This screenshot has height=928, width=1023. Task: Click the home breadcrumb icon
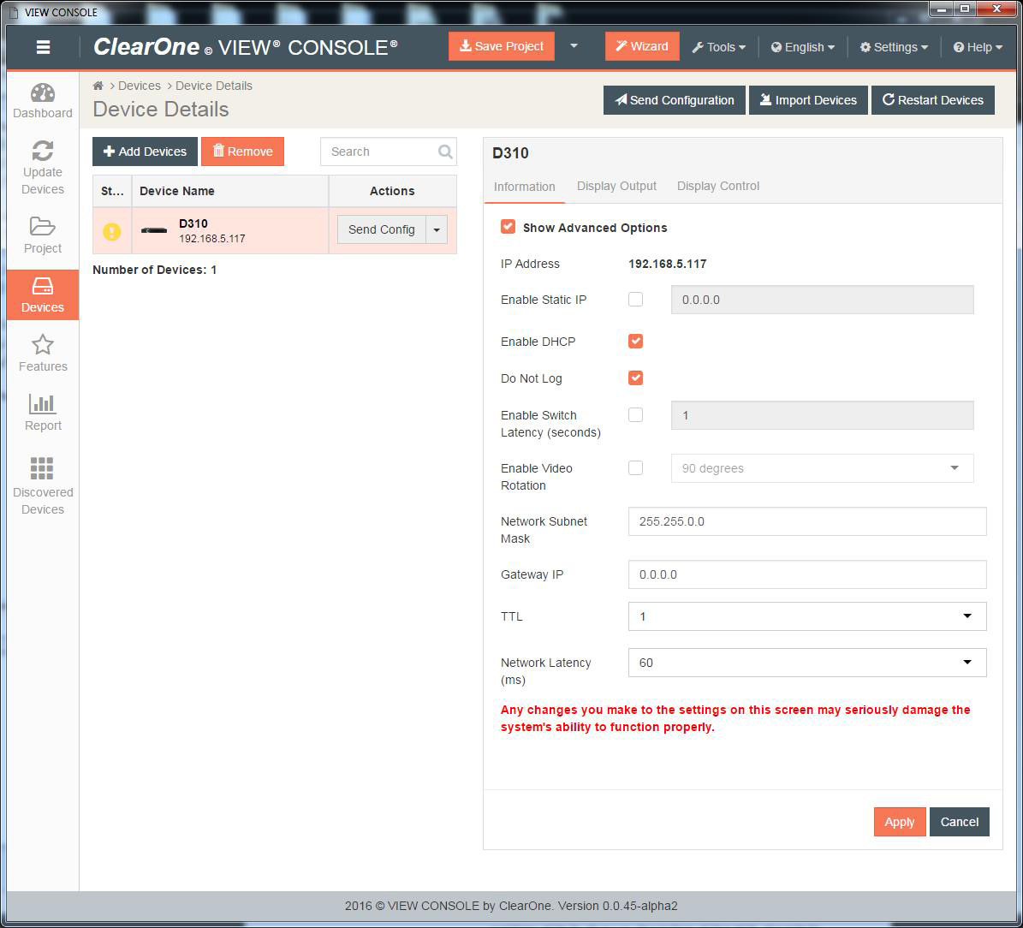tap(98, 86)
